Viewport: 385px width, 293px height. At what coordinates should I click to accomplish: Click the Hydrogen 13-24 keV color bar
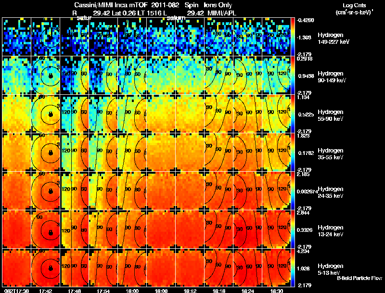coord(293,229)
